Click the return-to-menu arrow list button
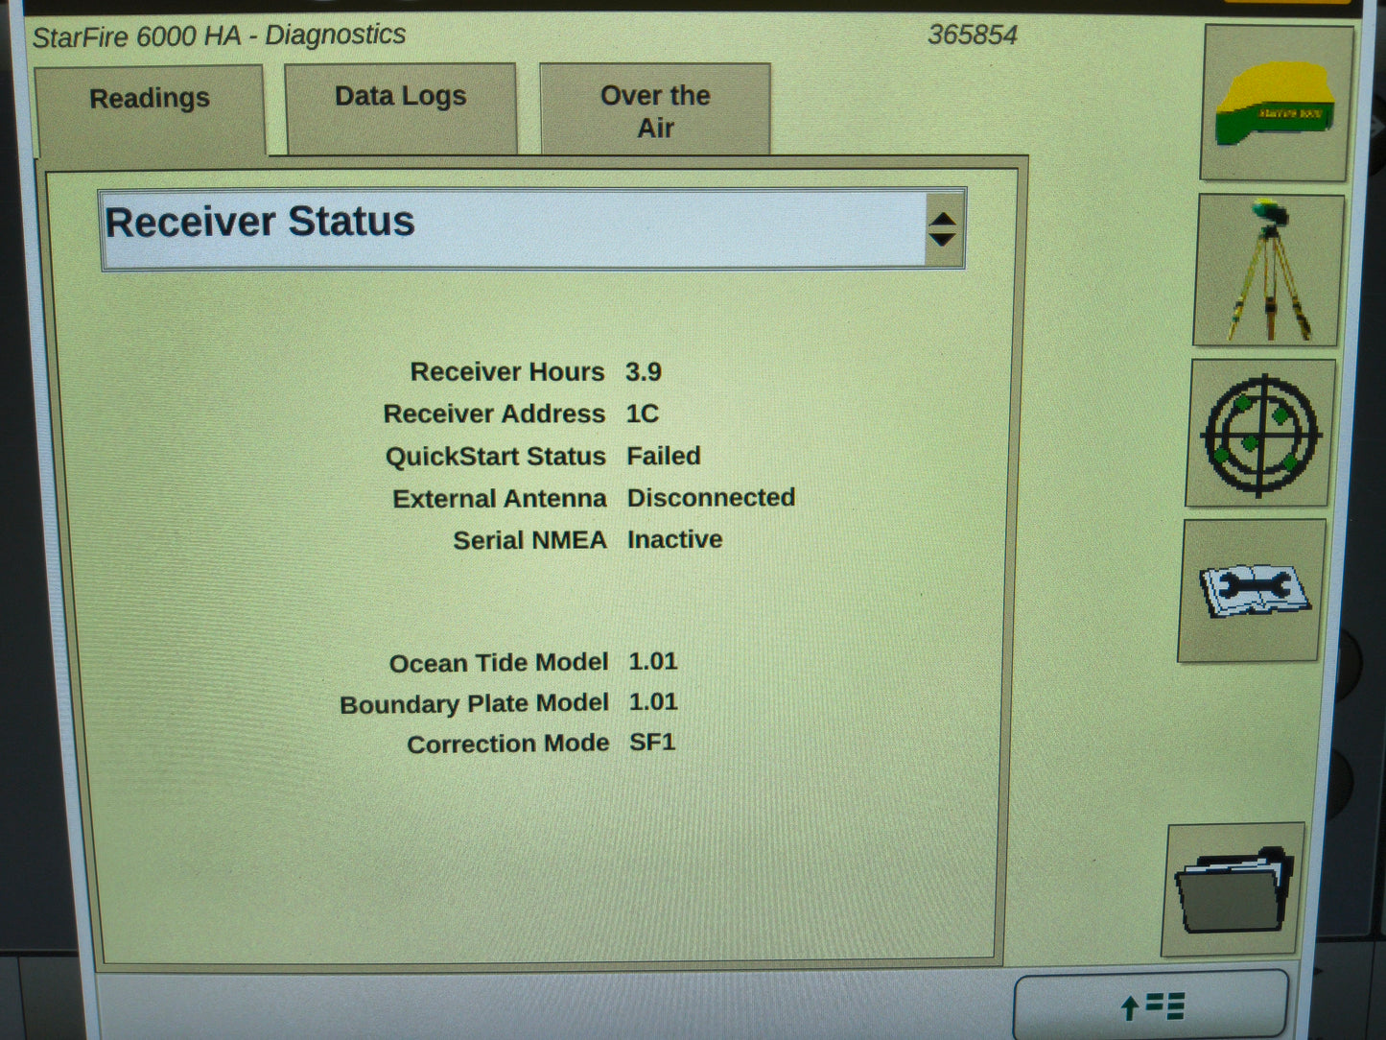The height and width of the screenshot is (1040, 1386). [x=1151, y=1005]
